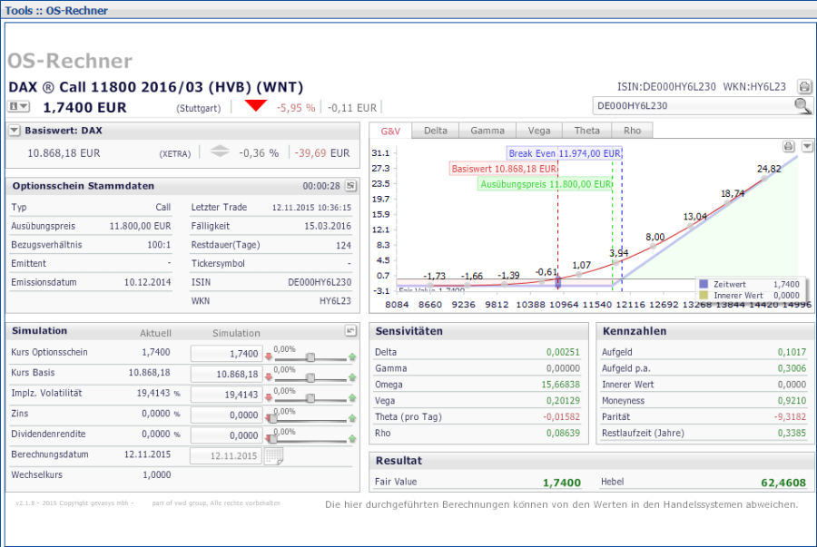Click the reset icon in the Simulation header
Viewport: 817px width, 547px height.
351,332
